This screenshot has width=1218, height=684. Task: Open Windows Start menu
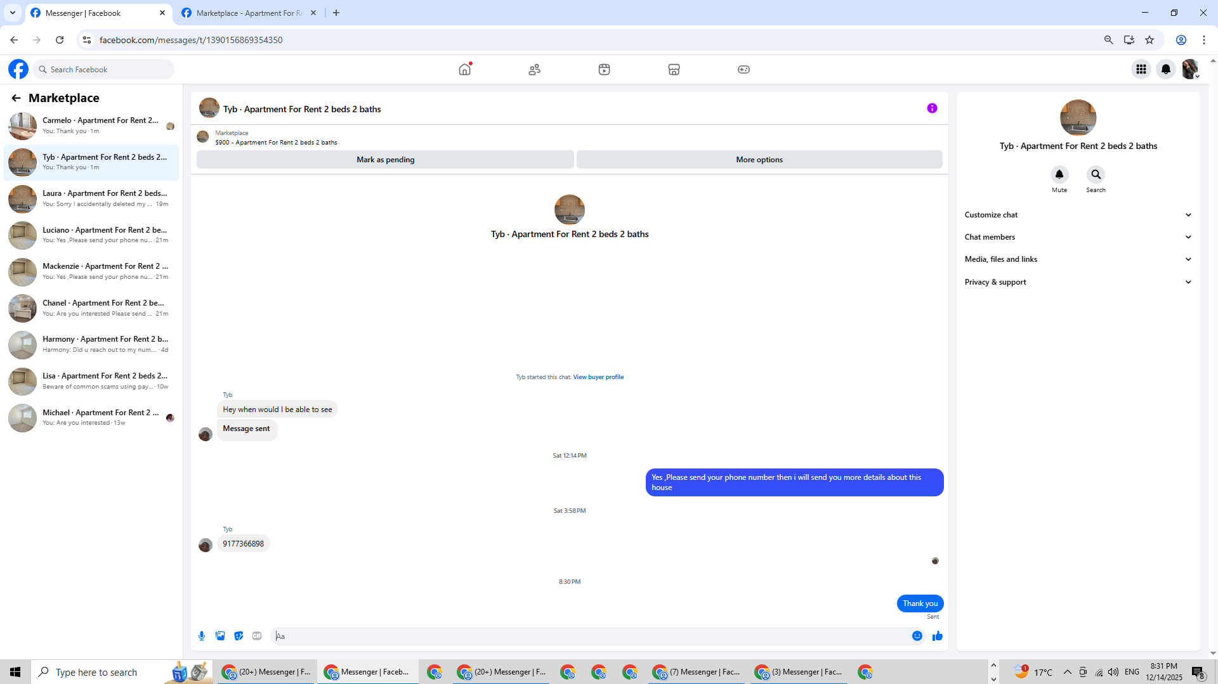click(x=15, y=672)
